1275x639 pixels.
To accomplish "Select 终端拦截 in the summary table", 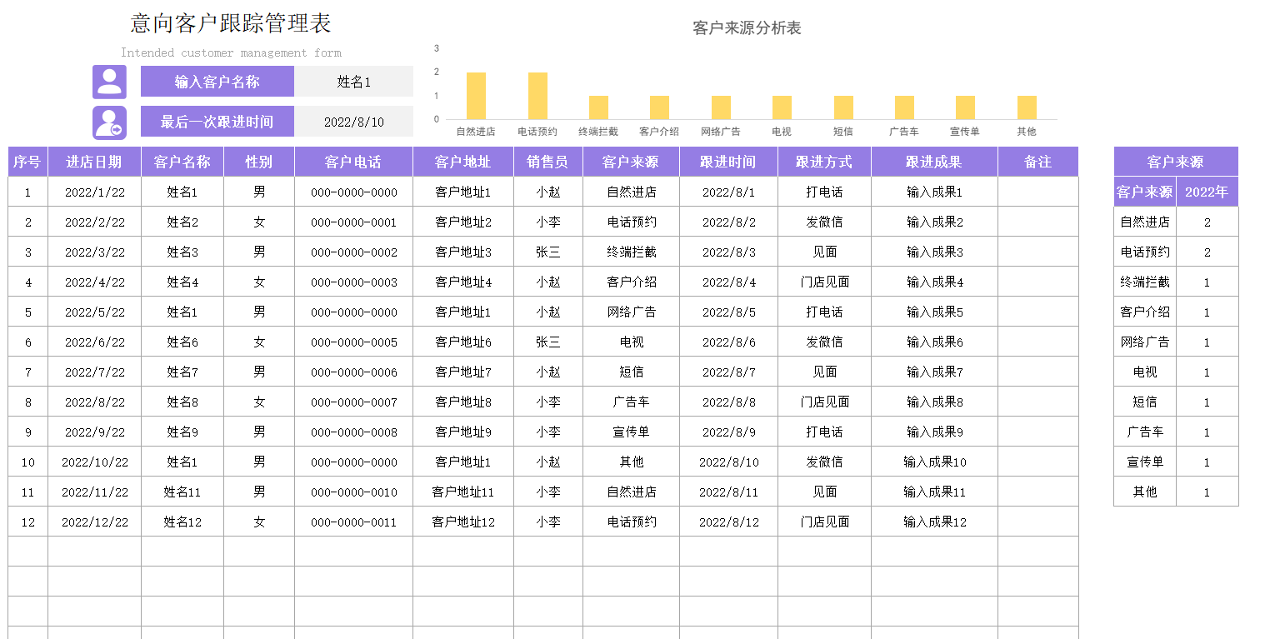I will click(x=1145, y=282).
